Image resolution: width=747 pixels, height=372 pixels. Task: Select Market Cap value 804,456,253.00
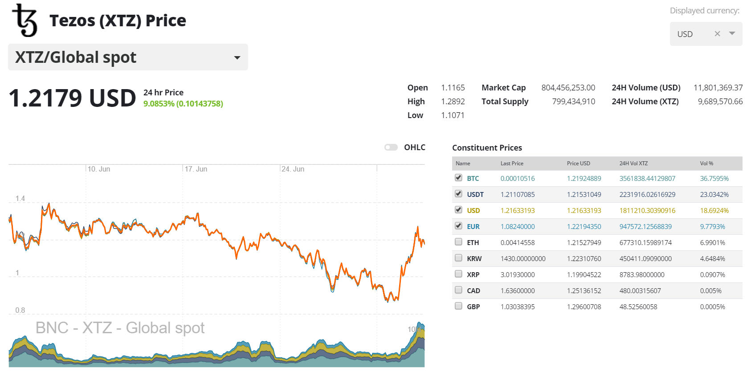(x=568, y=88)
